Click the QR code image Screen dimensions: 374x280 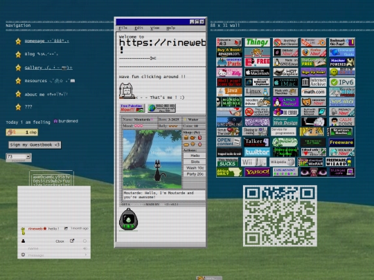[280, 216]
